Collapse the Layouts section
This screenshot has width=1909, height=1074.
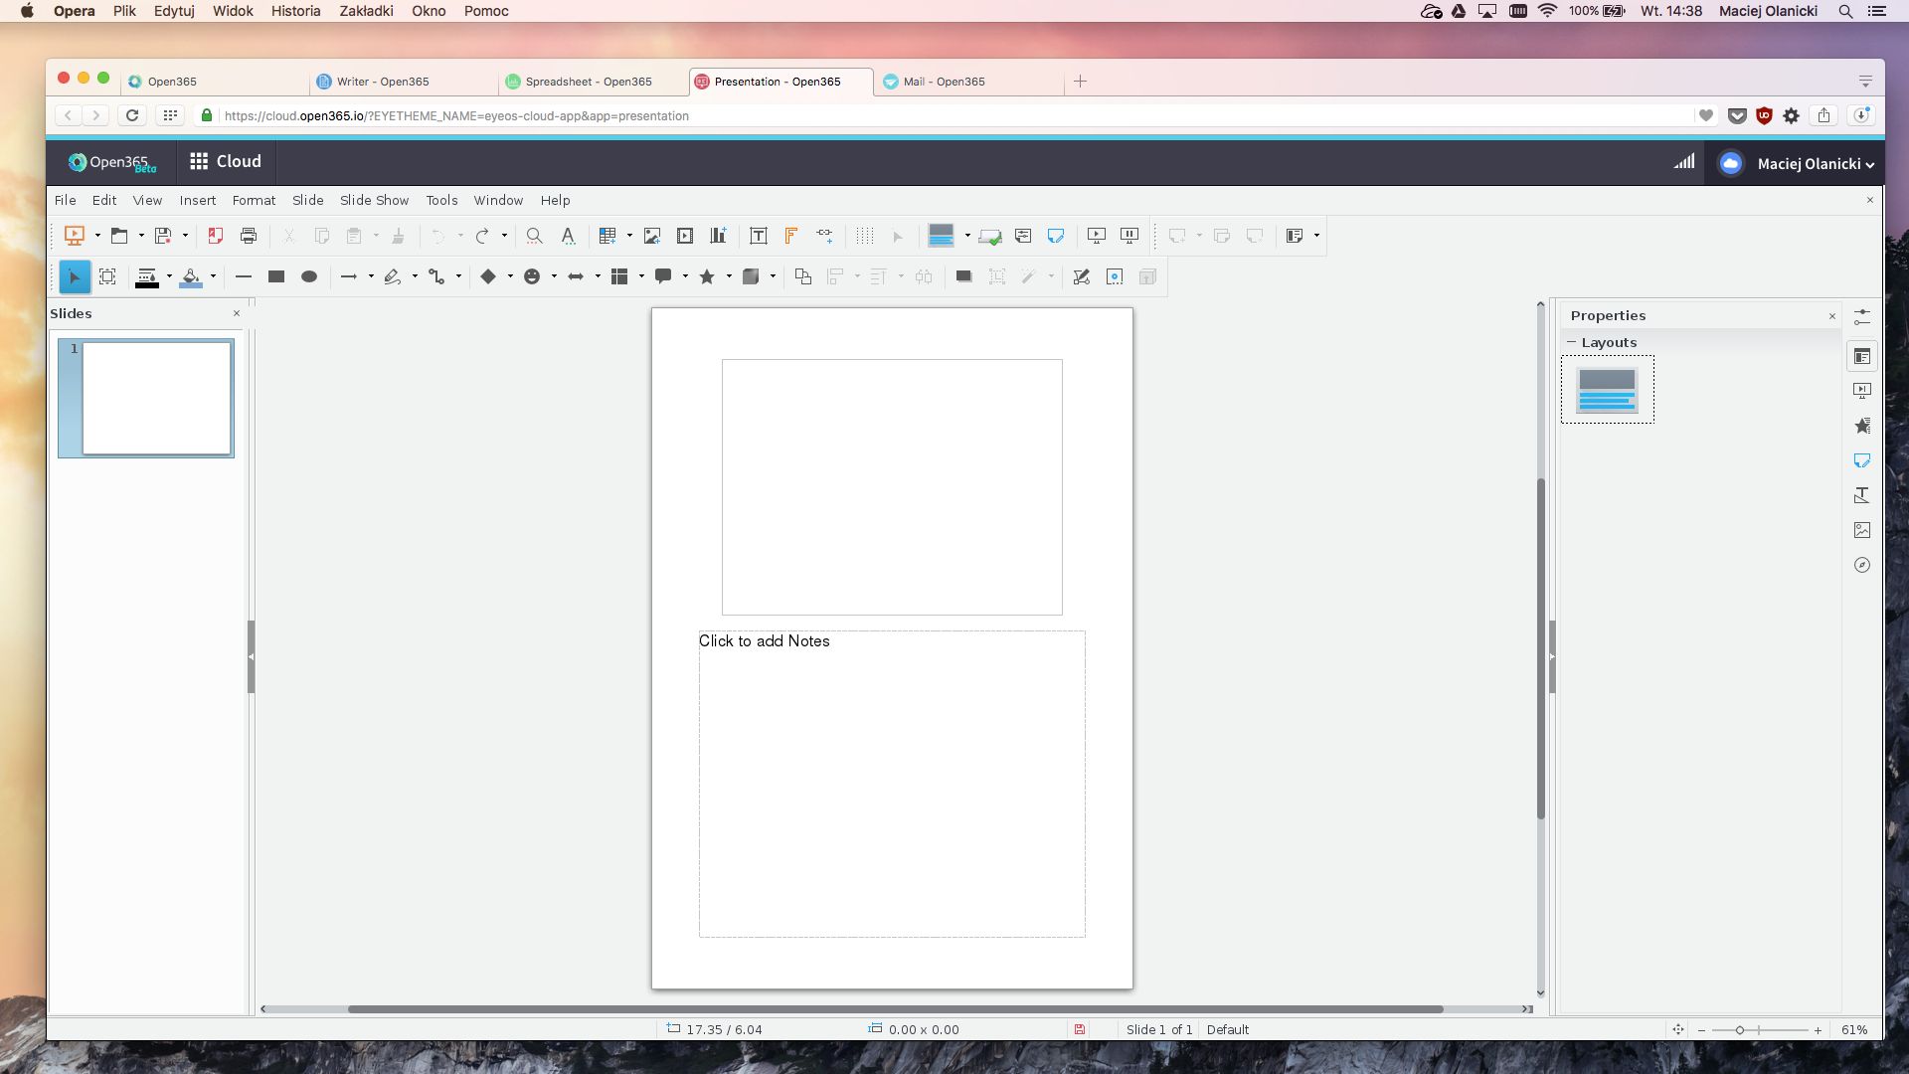(1572, 342)
